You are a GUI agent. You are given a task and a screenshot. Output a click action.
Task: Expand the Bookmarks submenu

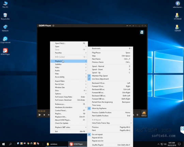click(x=110, y=48)
